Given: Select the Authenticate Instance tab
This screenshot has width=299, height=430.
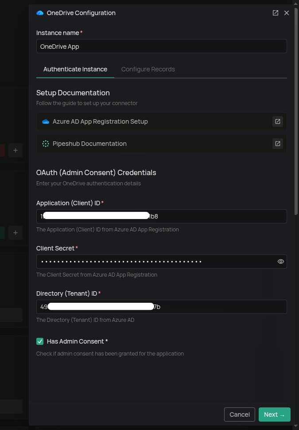Looking at the screenshot, I should click(75, 69).
